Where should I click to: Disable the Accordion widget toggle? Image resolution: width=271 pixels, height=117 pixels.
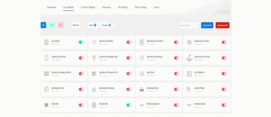81,42
